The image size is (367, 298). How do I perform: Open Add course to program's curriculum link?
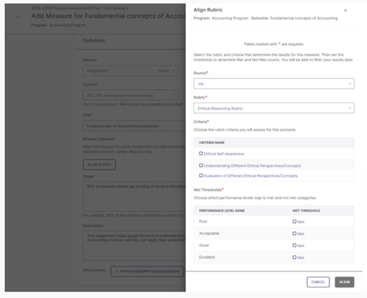click(151, 104)
